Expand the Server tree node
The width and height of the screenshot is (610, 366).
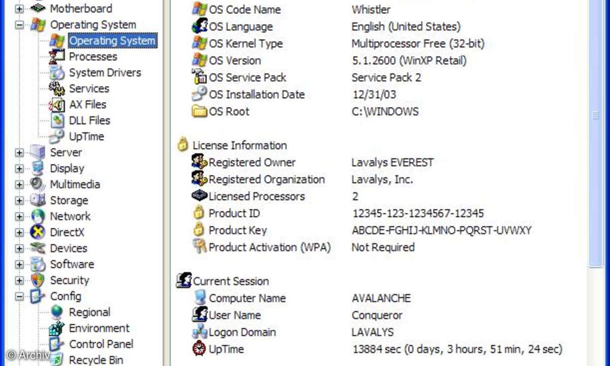pyautogui.click(x=19, y=152)
